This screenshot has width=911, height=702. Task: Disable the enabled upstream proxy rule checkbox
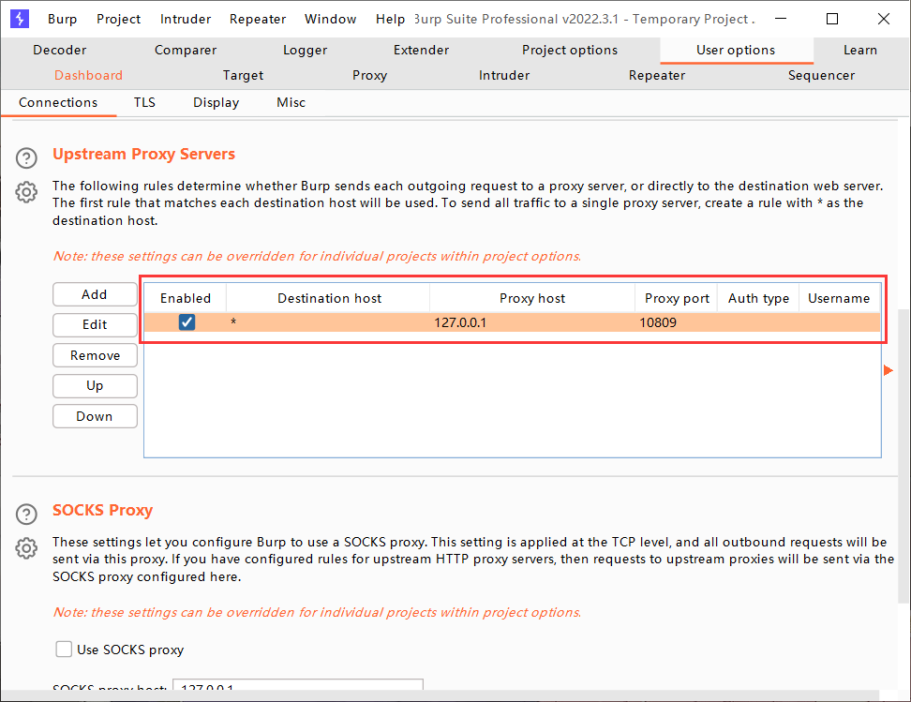tap(187, 322)
